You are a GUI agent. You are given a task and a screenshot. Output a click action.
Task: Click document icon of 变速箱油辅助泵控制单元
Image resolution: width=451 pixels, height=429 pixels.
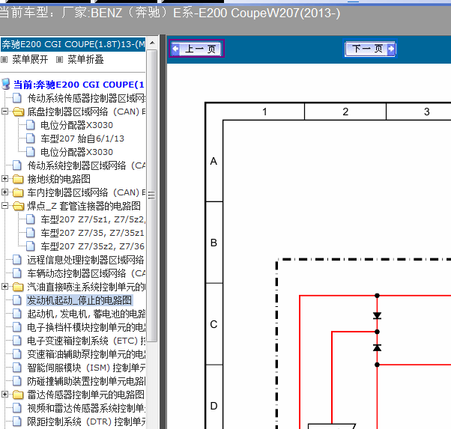tap(17, 354)
